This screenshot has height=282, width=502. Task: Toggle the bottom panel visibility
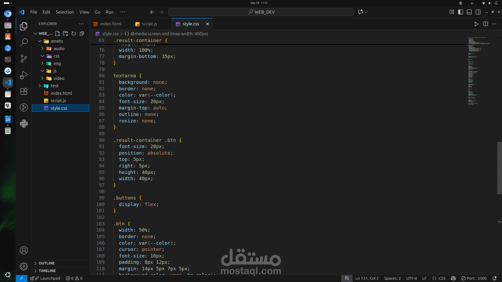point(469,12)
